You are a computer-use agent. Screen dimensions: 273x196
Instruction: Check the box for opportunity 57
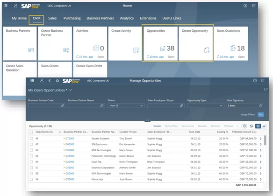31,168
